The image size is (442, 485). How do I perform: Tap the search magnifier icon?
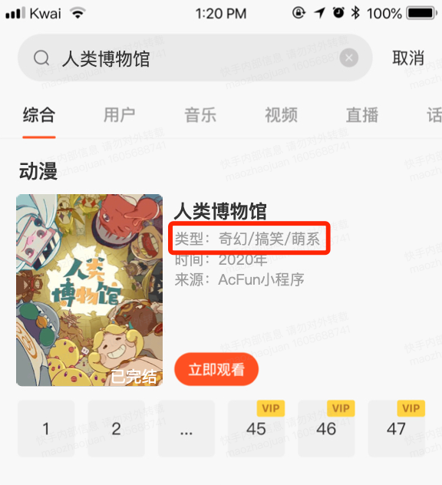click(x=41, y=58)
